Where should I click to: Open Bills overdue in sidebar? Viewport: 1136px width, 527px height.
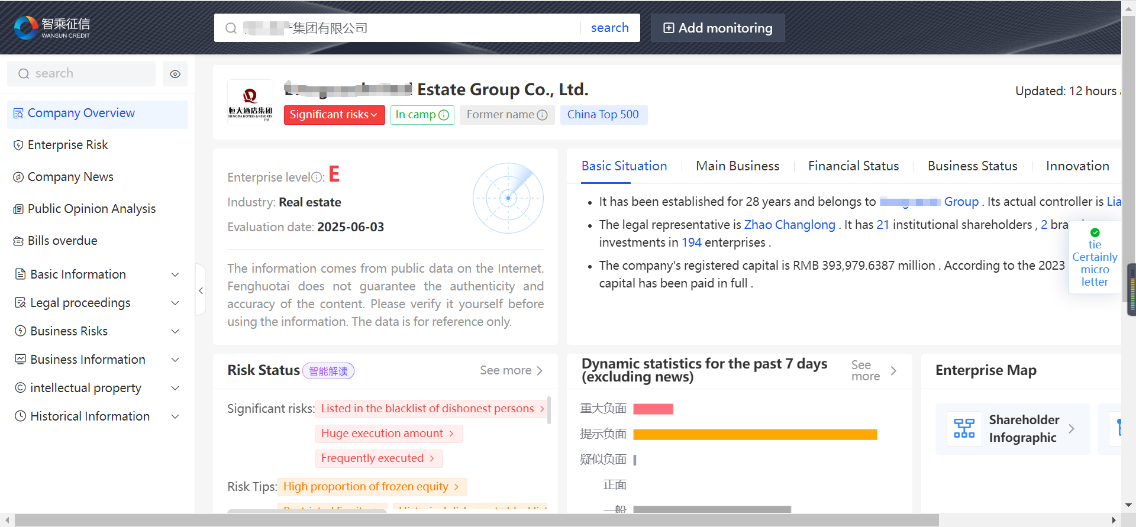pyautogui.click(x=97, y=241)
